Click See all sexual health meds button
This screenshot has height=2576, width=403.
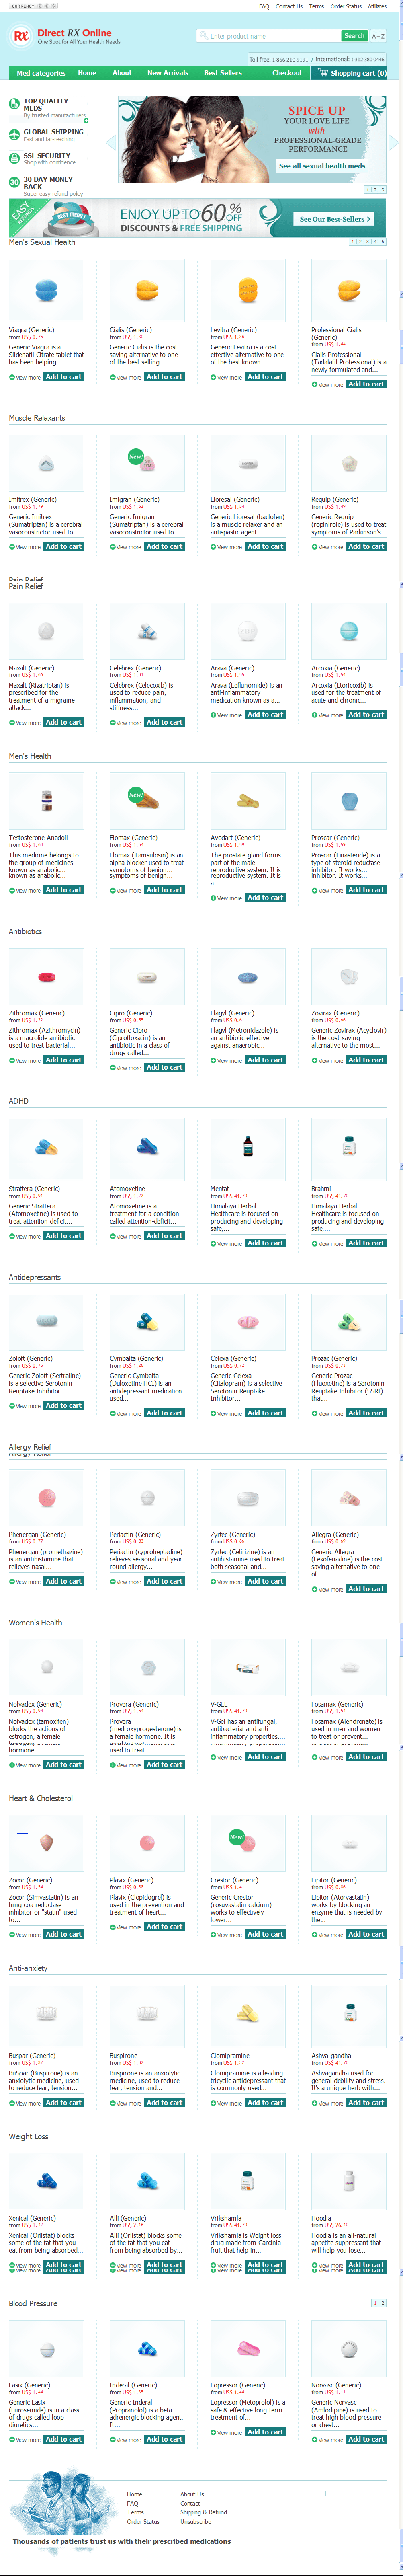coord(322,166)
